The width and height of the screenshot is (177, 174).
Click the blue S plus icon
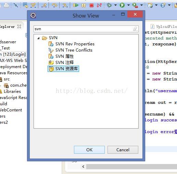click(x=163, y=5)
